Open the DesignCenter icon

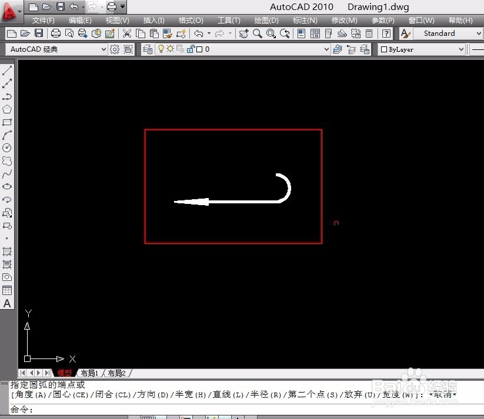click(315, 33)
